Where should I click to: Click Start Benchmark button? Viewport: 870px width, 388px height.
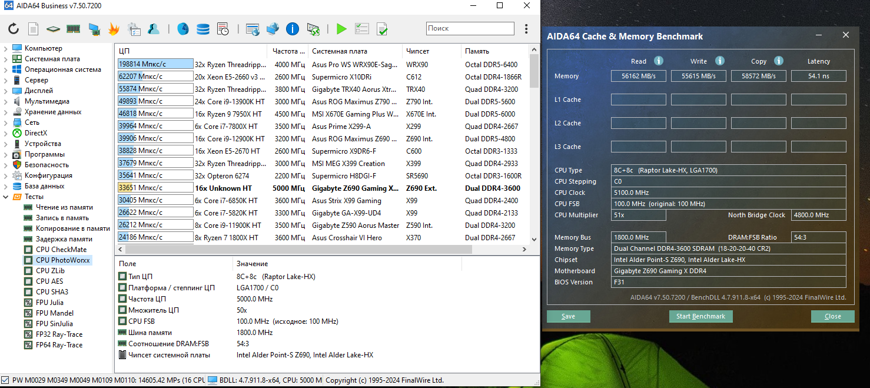point(700,316)
